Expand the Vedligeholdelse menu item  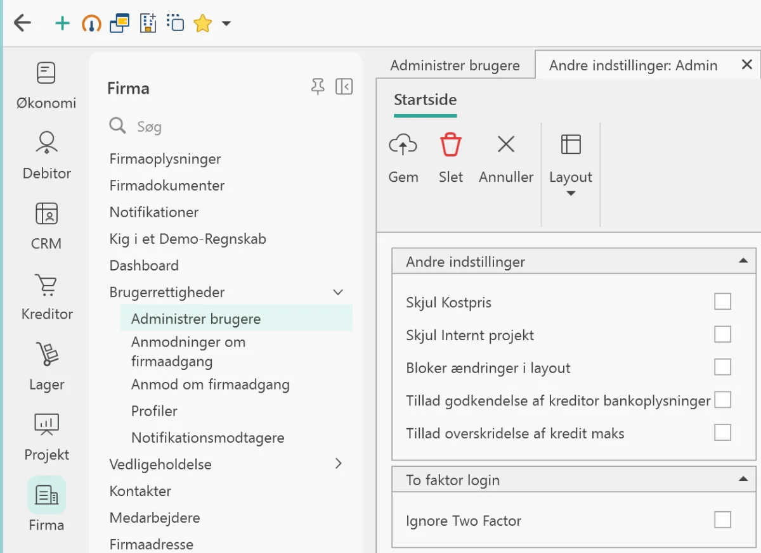pos(338,464)
